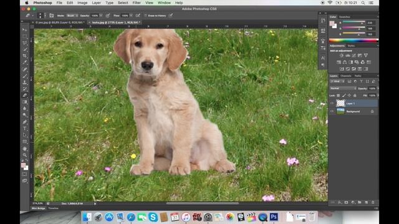Switch to the Styles tab
399x224 pixels.
point(351,45)
